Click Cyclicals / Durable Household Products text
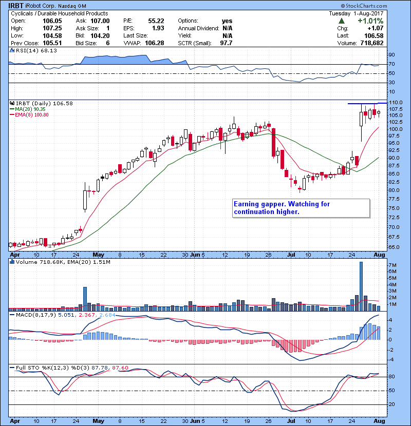 59,13
